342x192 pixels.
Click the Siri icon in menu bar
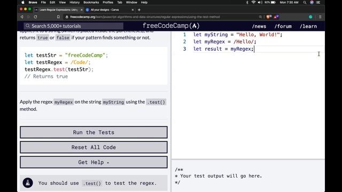click(312, 2)
